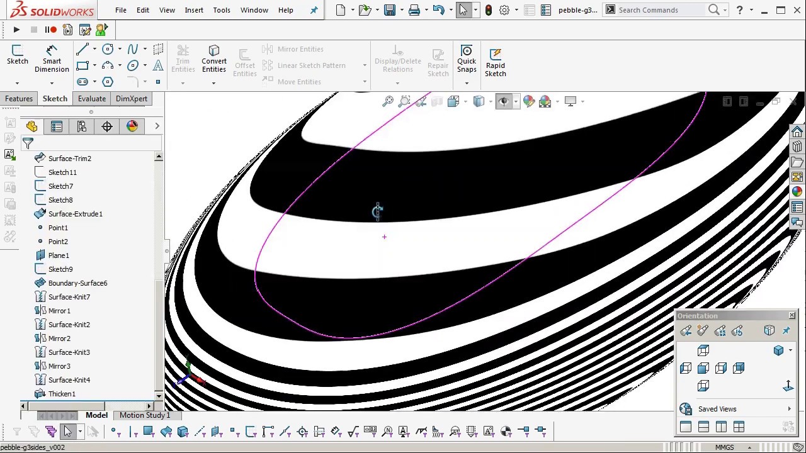Switch to Two View Horizontal viewport
This screenshot has height=453, width=806.
point(703,428)
